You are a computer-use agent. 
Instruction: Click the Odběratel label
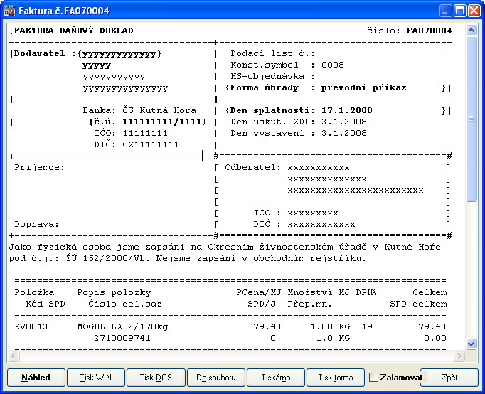pyautogui.click(x=252, y=167)
